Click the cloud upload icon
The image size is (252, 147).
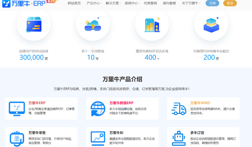tap(93, 25)
